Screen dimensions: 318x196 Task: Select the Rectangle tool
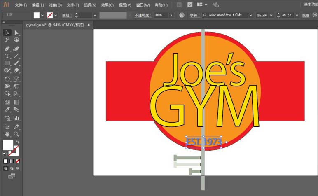click(7, 63)
